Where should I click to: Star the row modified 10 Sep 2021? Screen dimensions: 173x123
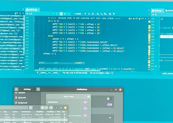[x=64, y=114]
